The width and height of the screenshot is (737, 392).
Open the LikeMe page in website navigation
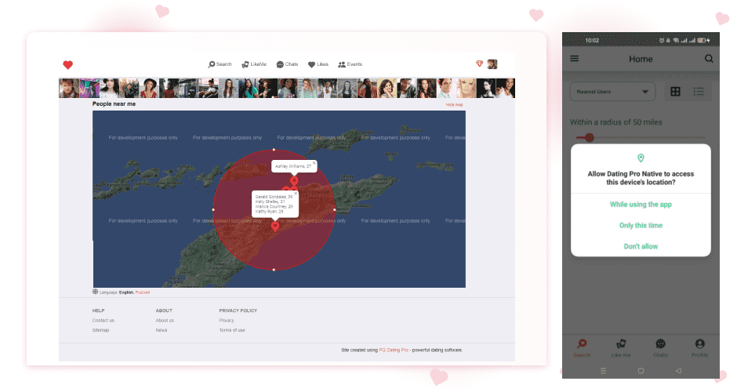coord(254,64)
